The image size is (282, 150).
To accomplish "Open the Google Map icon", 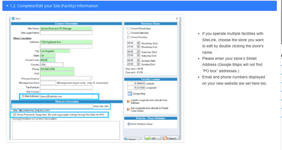I will [130, 94].
